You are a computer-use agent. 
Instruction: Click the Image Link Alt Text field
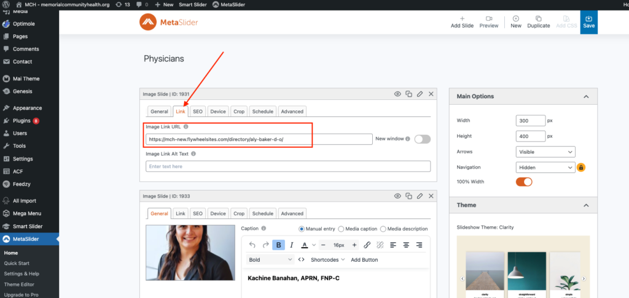pos(287,166)
